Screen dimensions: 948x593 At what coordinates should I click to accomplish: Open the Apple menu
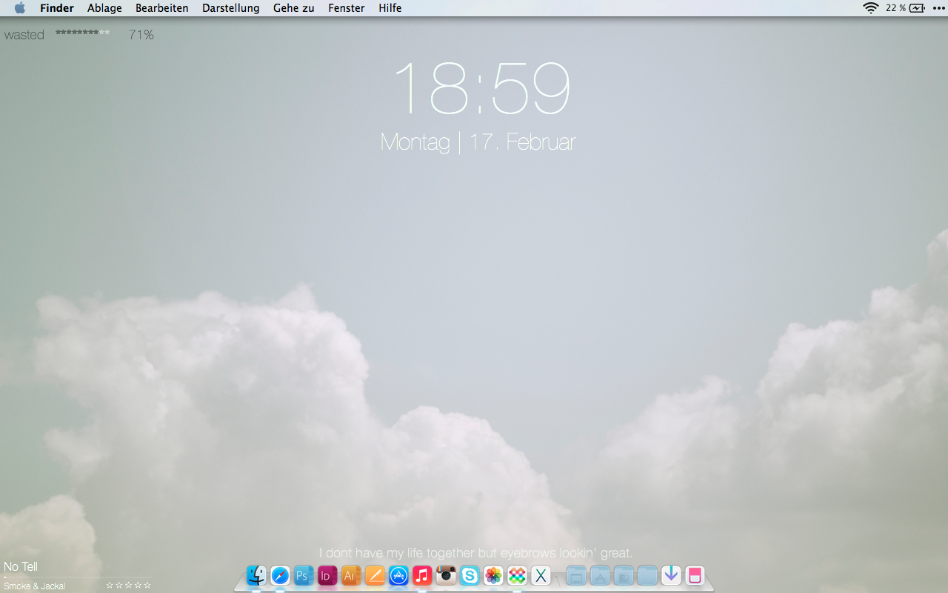20,8
